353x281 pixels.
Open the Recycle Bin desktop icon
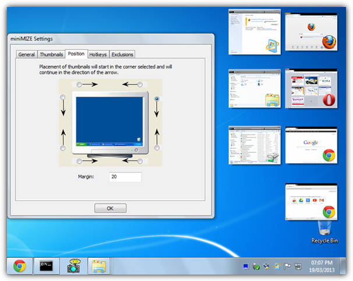point(324,232)
